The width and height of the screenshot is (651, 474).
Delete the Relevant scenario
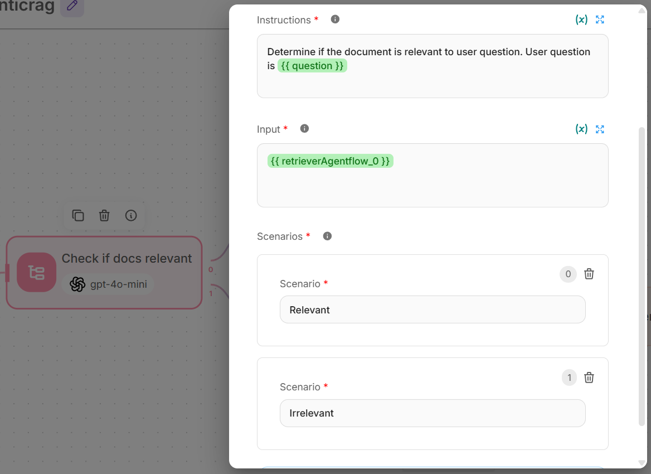click(x=589, y=274)
